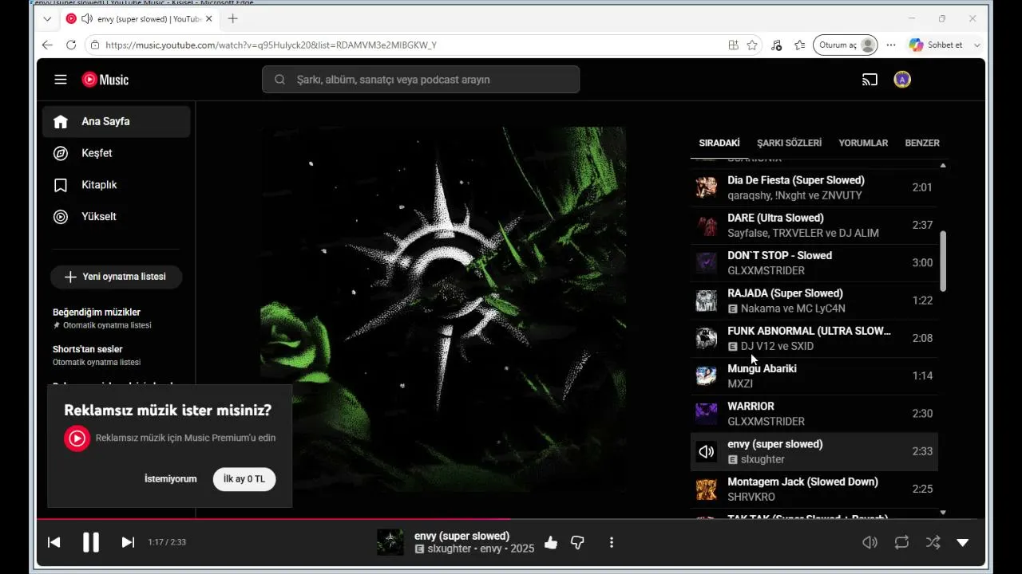
Task: Skip to the next track
Action: coord(128,542)
